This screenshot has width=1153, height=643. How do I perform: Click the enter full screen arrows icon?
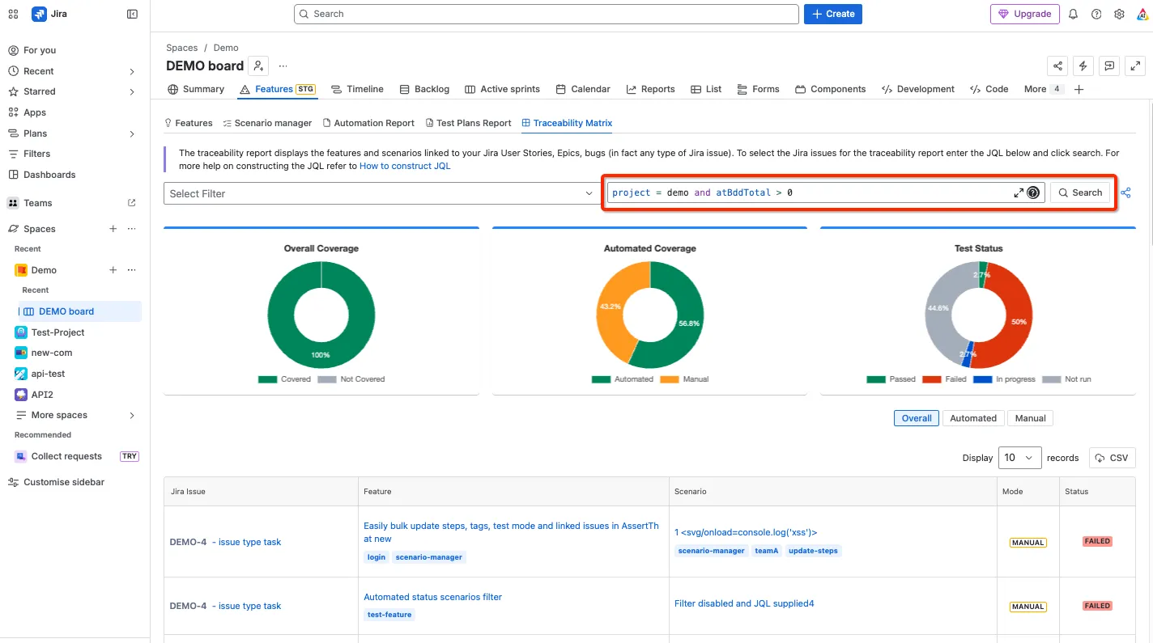tap(1136, 66)
